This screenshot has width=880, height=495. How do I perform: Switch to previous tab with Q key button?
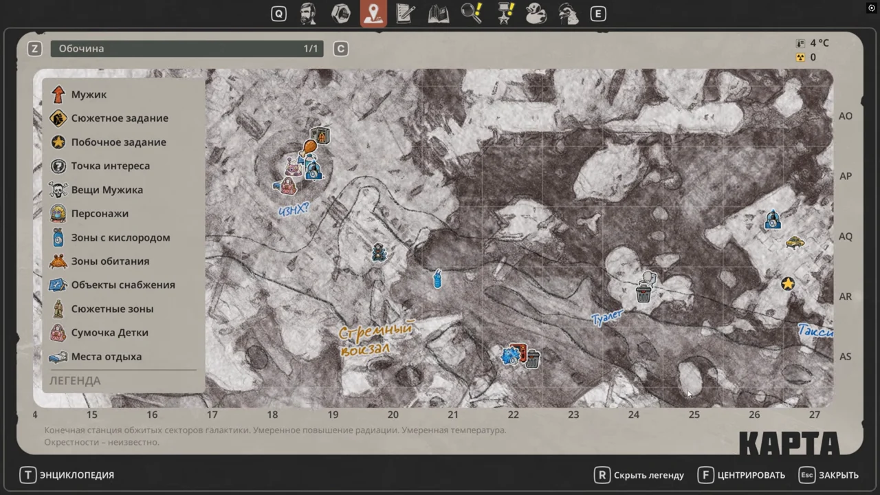tap(278, 14)
